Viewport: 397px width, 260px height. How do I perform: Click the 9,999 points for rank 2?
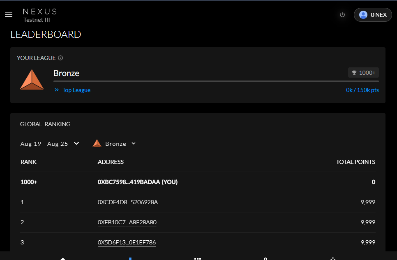pyautogui.click(x=368, y=222)
